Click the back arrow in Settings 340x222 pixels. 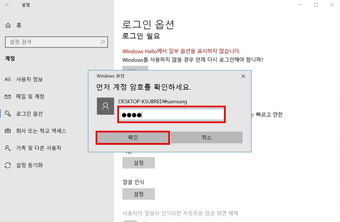pyautogui.click(x=8, y=6)
